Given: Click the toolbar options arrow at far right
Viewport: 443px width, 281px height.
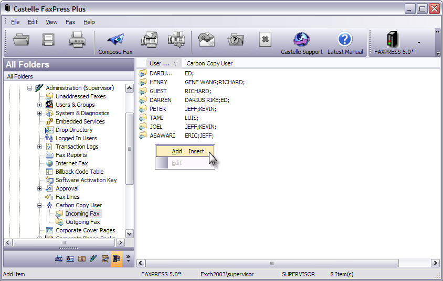Looking at the screenshot, I should (438, 53).
